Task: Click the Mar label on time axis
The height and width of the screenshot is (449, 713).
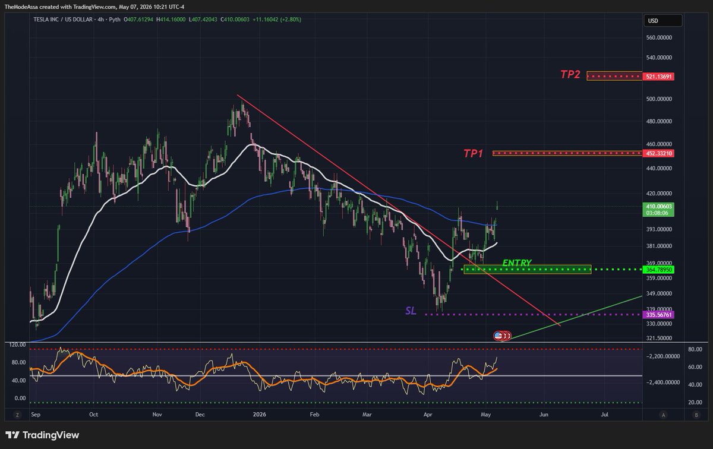Action: [x=368, y=415]
